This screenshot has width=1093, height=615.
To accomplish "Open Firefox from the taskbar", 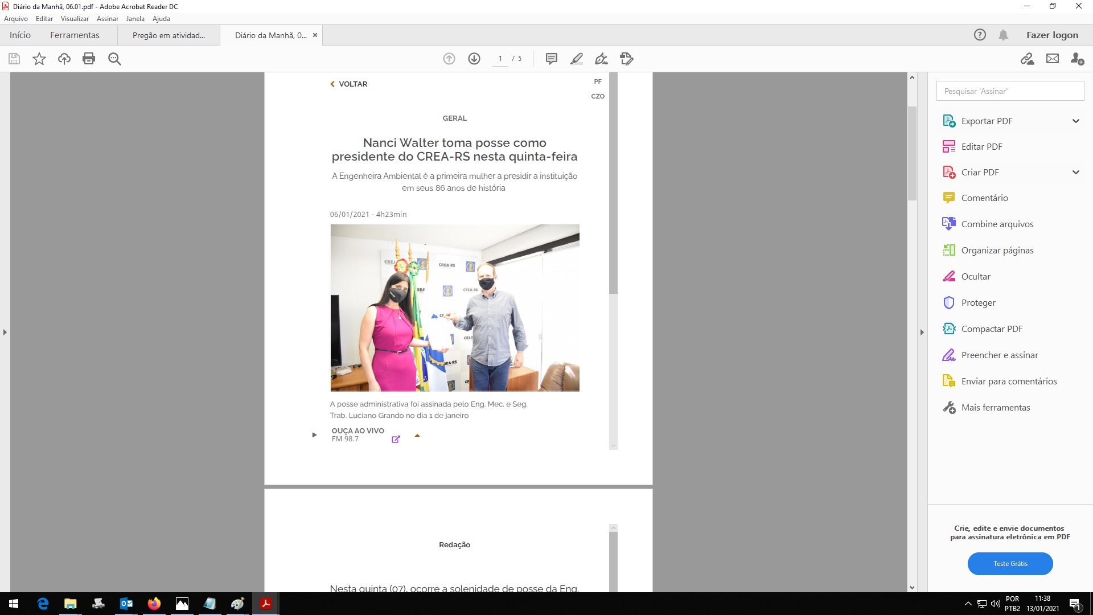I will [154, 604].
